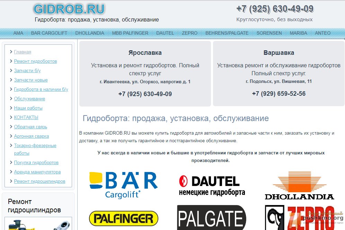Click the Аренда манипулятора link
The height and width of the screenshot is (230, 345).
click(x=37, y=172)
